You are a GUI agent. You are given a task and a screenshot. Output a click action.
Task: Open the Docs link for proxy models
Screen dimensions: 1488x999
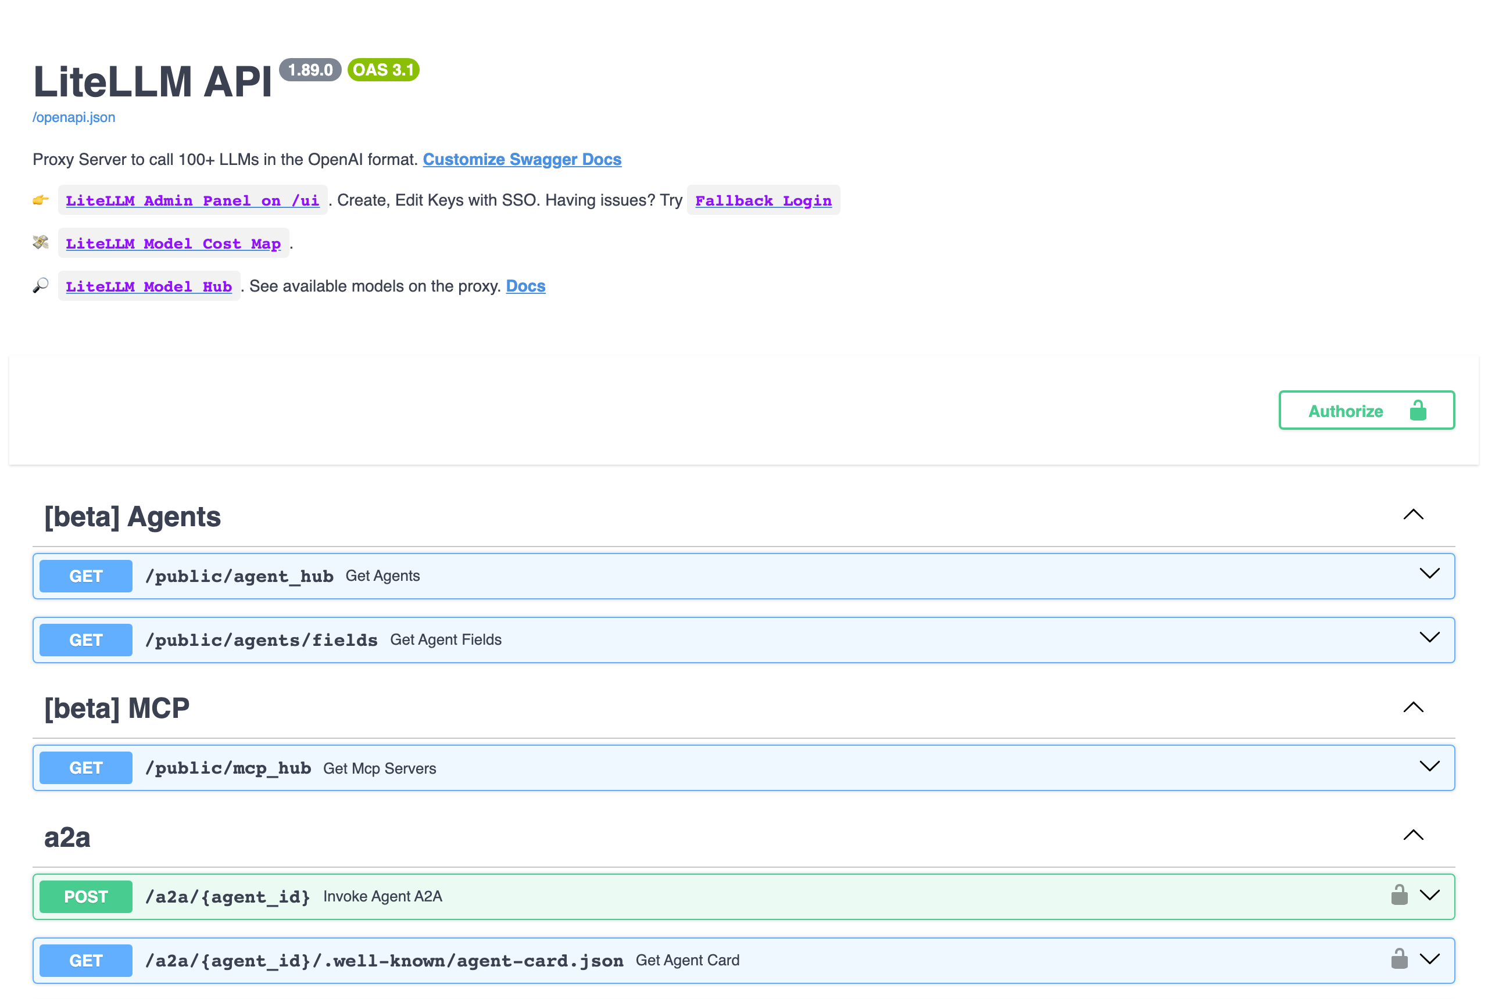[525, 286]
